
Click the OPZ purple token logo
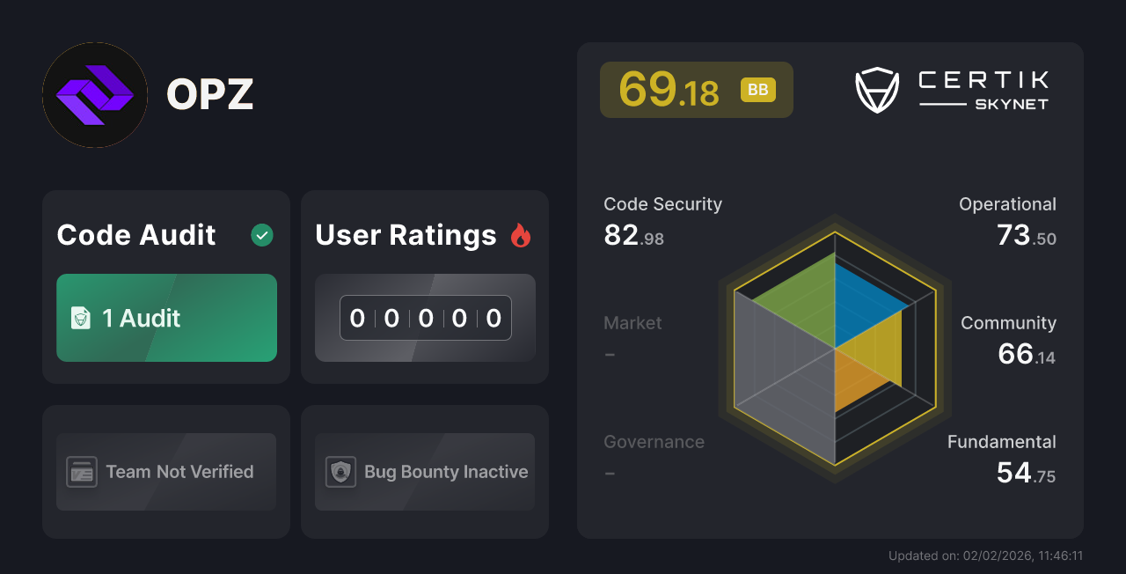click(94, 95)
